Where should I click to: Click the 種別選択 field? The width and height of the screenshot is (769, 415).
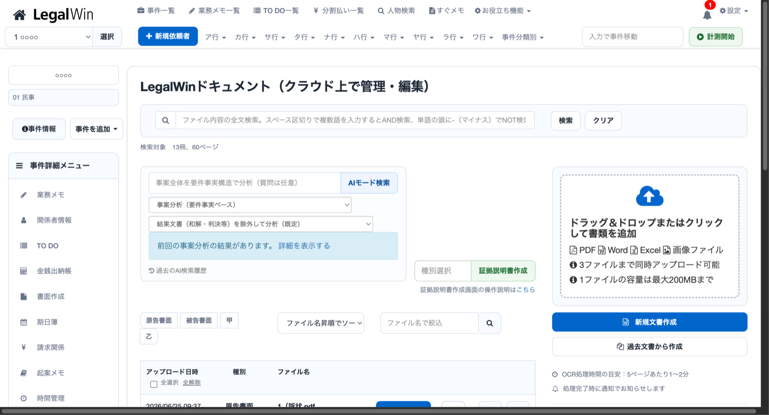pyautogui.click(x=443, y=271)
